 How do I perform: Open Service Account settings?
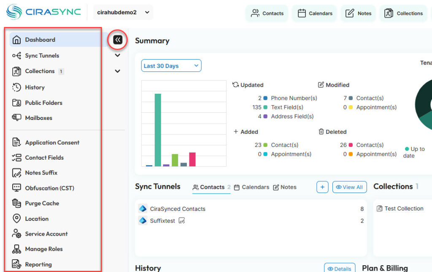click(46, 234)
